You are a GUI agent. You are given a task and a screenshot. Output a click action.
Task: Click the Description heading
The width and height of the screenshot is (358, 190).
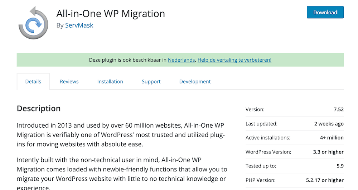tap(39, 108)
